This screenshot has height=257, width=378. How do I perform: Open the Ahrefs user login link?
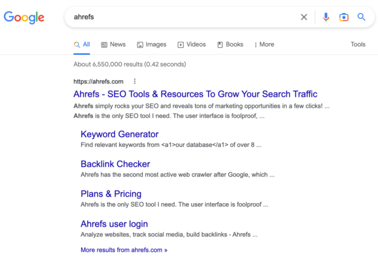(114, 224)
